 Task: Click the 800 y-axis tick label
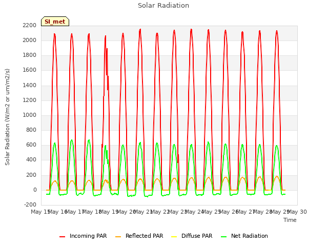pyautogui.click(x=31, y=130)
